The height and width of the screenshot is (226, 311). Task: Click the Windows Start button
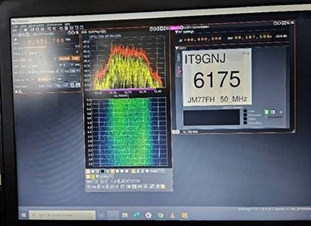pos(24,215)
